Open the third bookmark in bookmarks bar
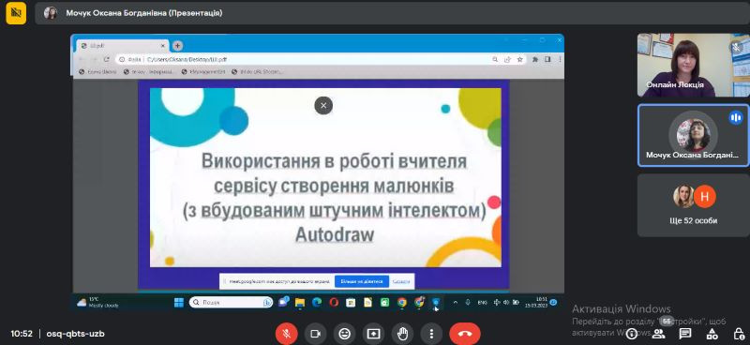Screen dimensions: 750x345 [203, 72]
